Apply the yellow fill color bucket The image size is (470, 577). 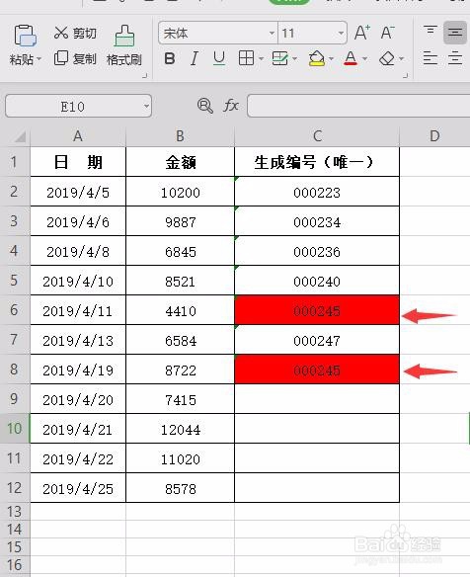click(x=317, y=58)
